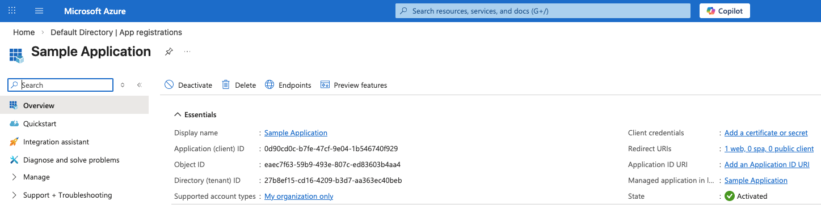Click the Integration assistant rocket icon
This screenshot has width=821, height=205.
coord(14,142)
